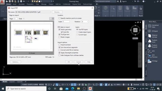Open the Parametric ribbon tab

click(30, 4)
